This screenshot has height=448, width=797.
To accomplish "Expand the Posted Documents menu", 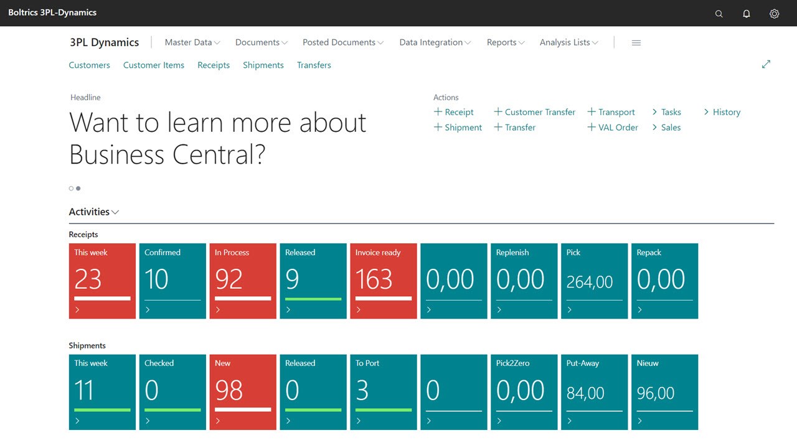I will pos(343,42).
